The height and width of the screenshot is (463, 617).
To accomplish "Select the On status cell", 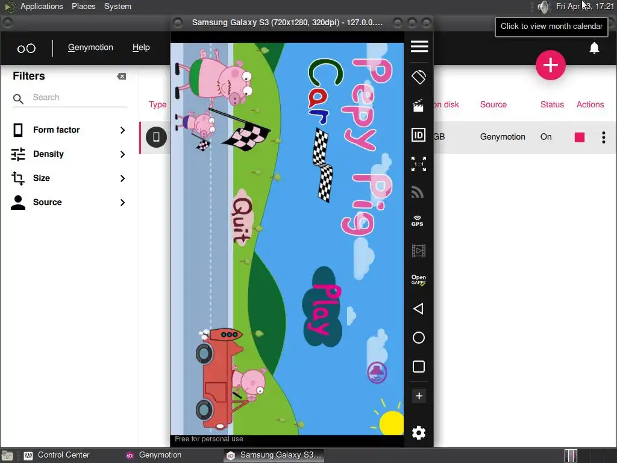I will coord(546,137).
